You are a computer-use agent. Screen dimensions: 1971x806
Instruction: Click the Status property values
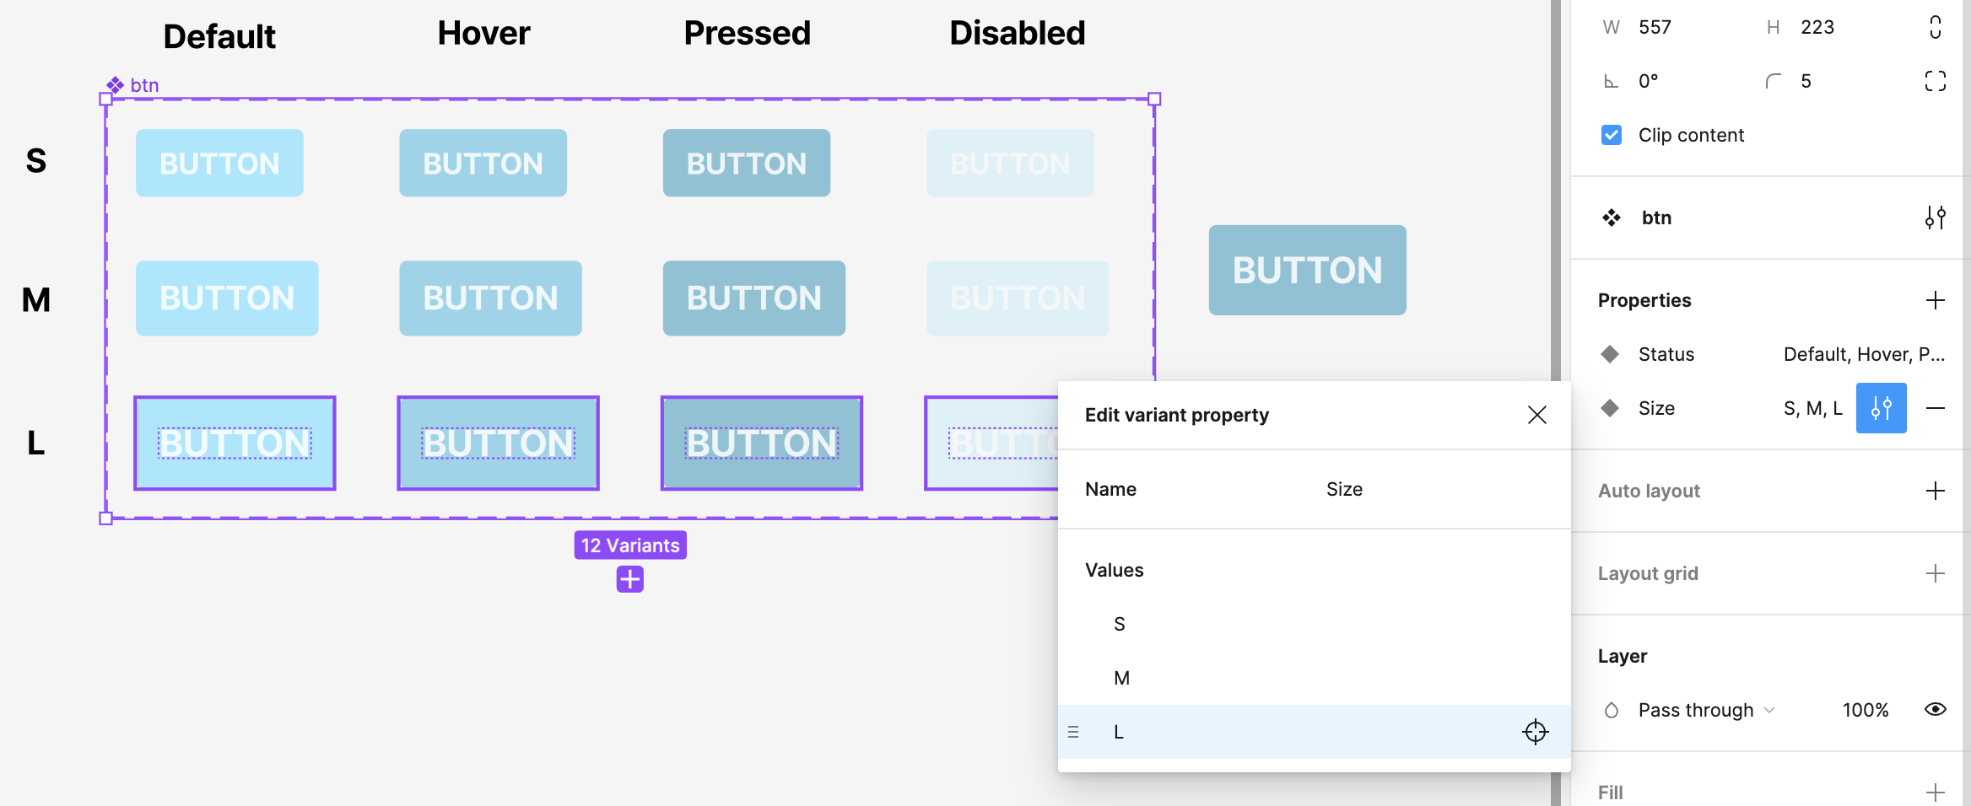coord(1863,354)
